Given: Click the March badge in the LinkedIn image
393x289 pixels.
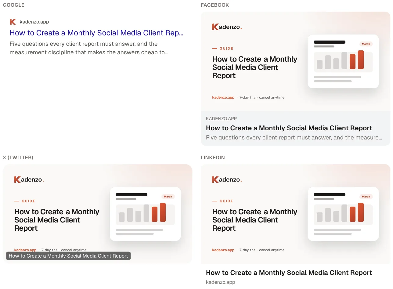Looking at the screenshot, I should (x=366, y=197).
